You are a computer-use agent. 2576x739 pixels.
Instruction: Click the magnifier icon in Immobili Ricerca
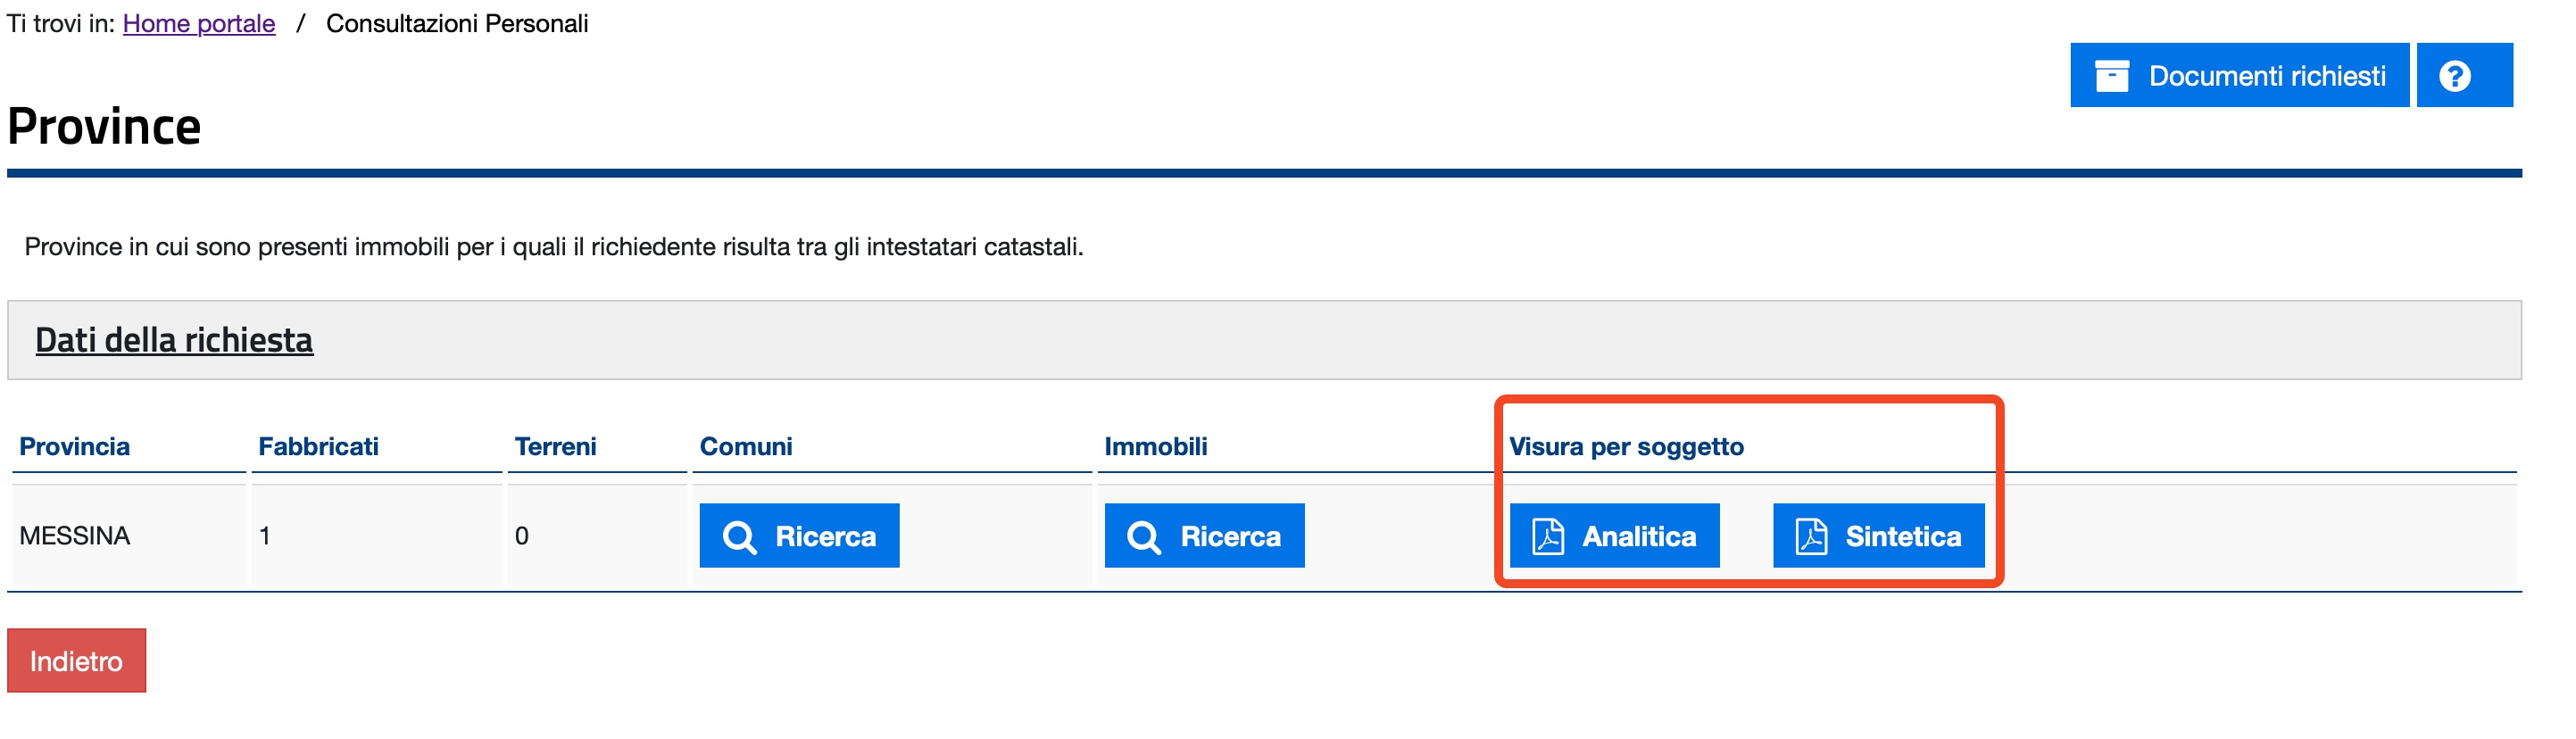pyautogui.click(x=1143, y=536)
